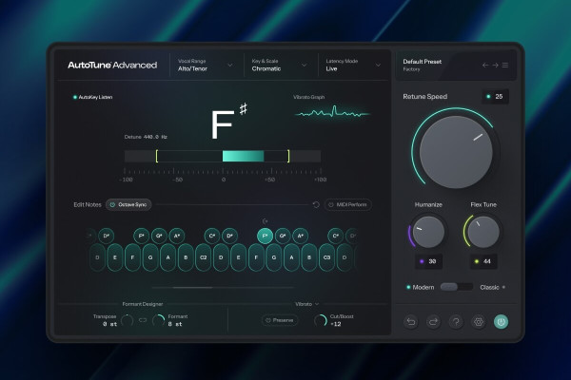571x380 pixels.
Task: Click the D key right of C2
Action: click(x=221, y=257)
